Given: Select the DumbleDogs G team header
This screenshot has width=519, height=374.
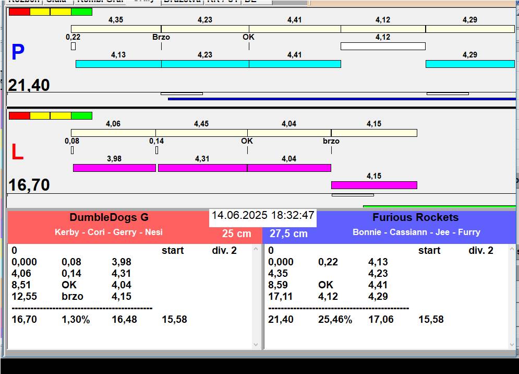Looking at the screenshot, I should coord(109,217).
